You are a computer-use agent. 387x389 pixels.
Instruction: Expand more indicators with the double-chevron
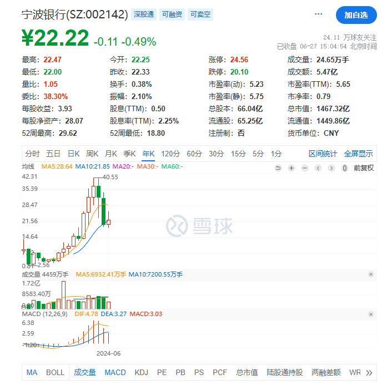369,373
